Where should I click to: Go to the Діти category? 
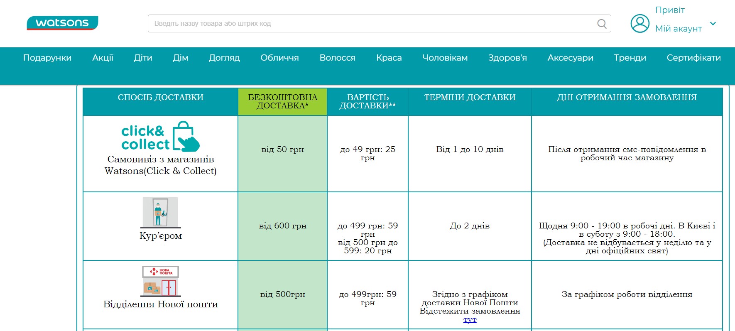click(x=143, y=58)
